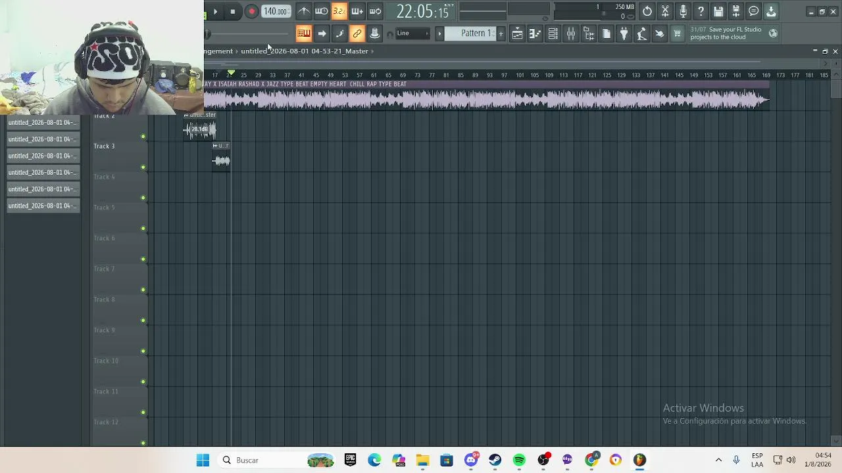Open audio editor scissors icon
Screen dimensions: 842x473
(665, 11)
